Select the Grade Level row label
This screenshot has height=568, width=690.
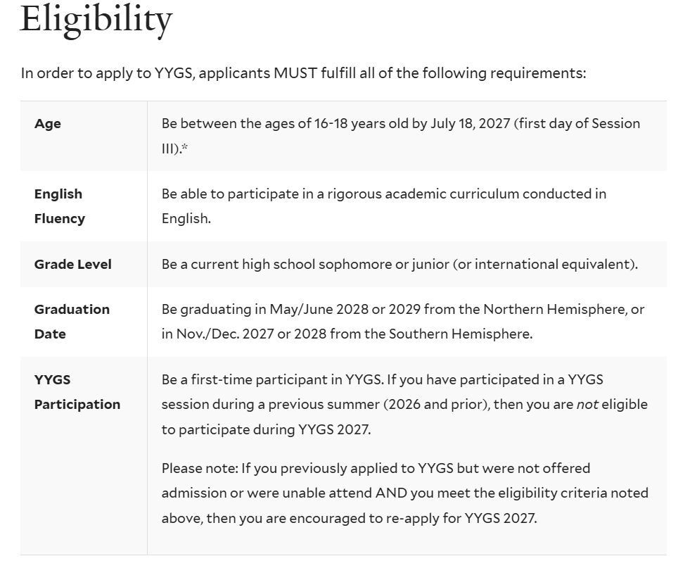click(x=72, y=264)
